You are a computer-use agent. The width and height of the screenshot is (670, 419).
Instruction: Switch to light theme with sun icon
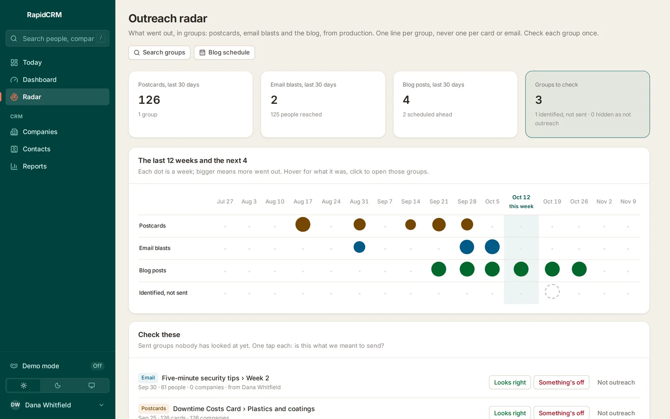[24, 385]
